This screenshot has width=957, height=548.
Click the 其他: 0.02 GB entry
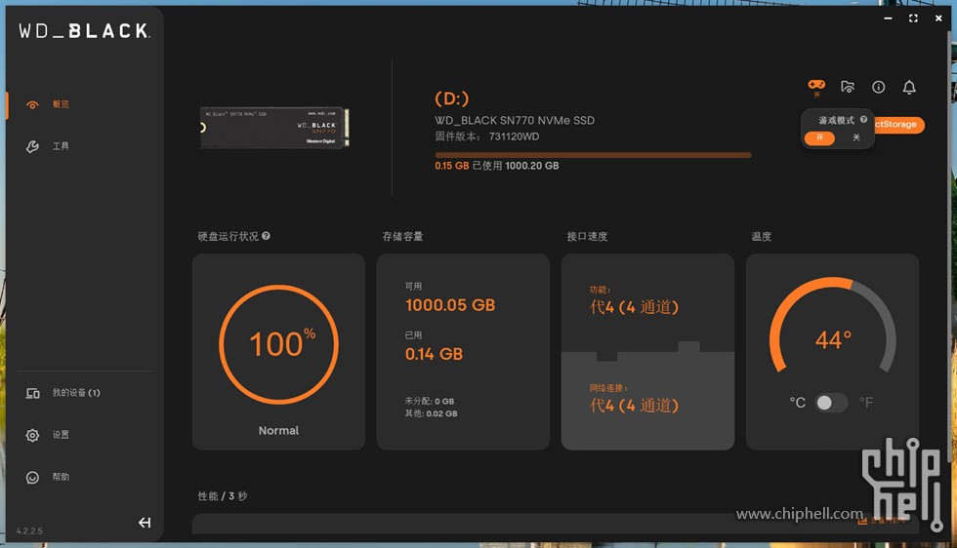431,413
